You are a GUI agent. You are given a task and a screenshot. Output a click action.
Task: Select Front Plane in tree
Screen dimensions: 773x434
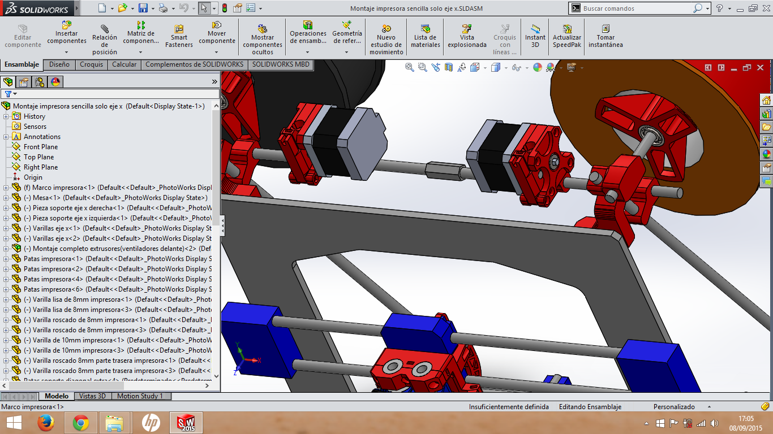(41, 147)
